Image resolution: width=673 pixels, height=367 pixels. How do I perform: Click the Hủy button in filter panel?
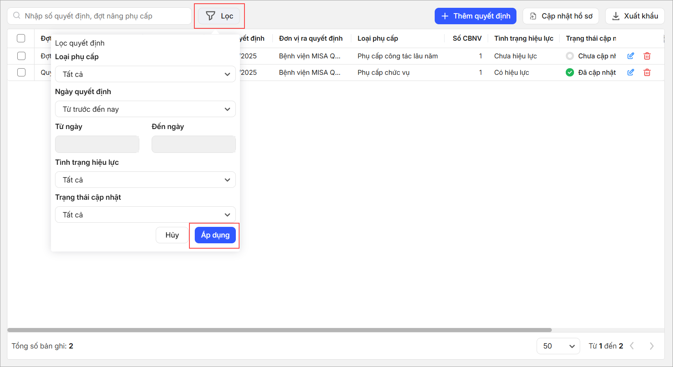tap(172, 235)
